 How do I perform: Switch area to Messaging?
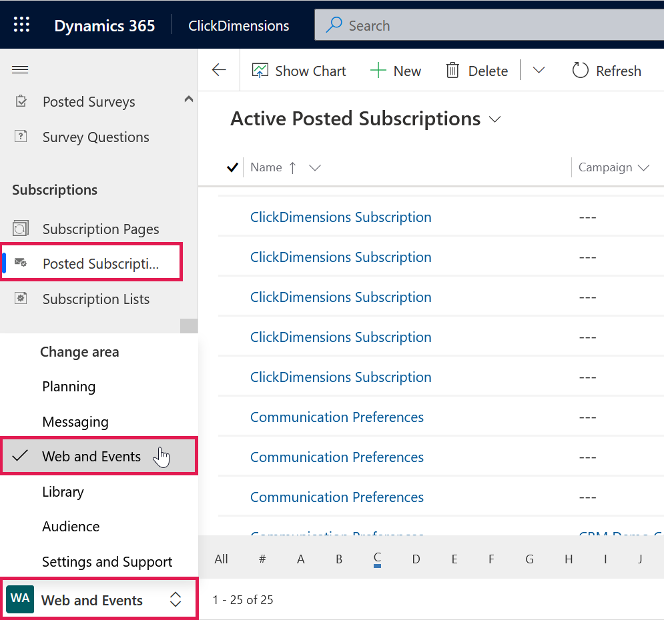tap(75, 421)
